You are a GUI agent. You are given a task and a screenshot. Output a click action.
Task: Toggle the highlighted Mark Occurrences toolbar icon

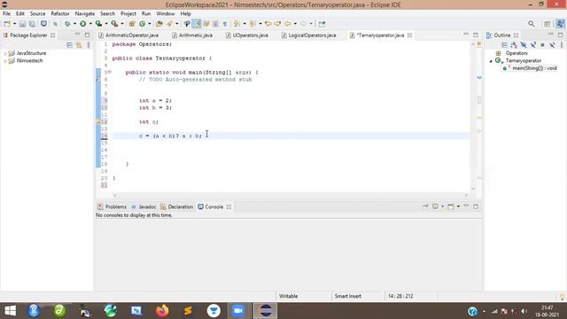coord(197,24)
